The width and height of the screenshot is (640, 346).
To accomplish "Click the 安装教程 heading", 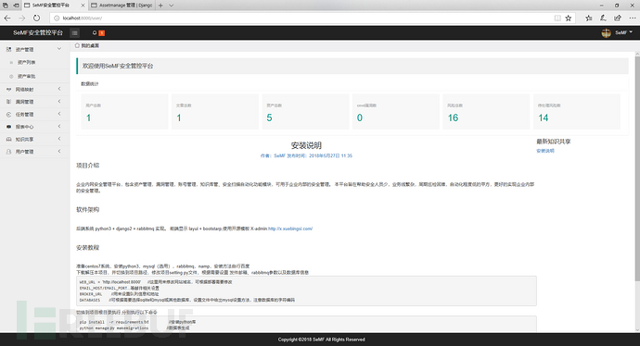I will click(88, 248).
